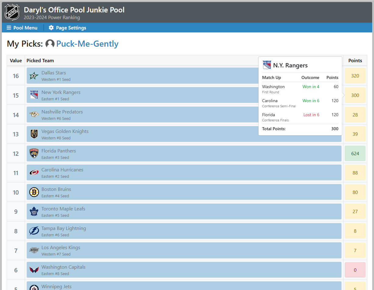374x290 pixels.
Task: Select the Boston Bruins pick name
Action: (56, 189)
